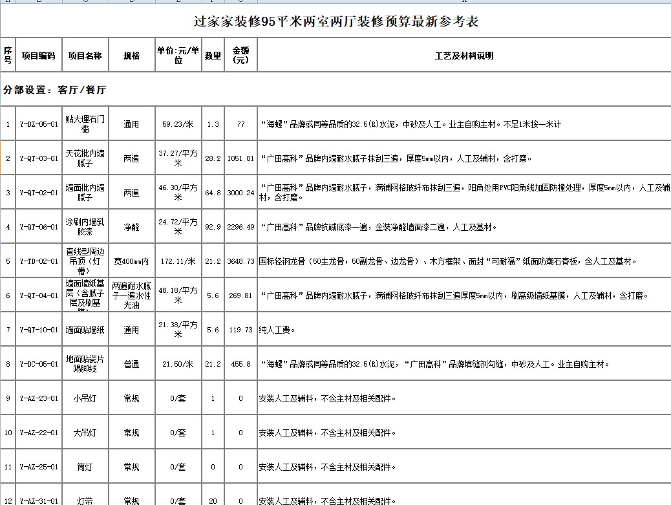The image size is (671, 505).
Task: Select the item name 墙面批内墙腻子
Action: point(85,193)
